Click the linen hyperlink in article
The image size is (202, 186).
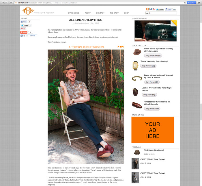click(x=56, y=32)
